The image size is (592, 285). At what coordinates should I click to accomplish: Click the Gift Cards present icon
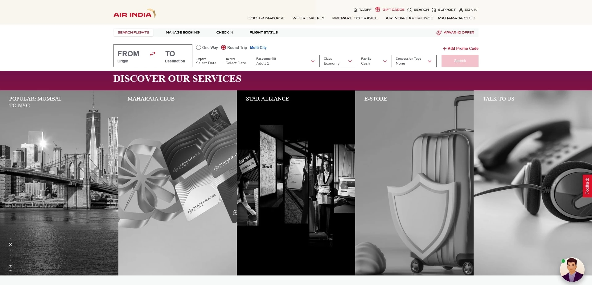coord(377,9)
